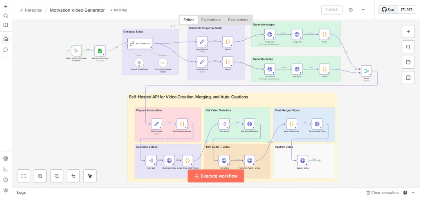This screenshot has height=200, width=422.
Task: Zoom out of the workflow canvas
Action: click(57, 176)
